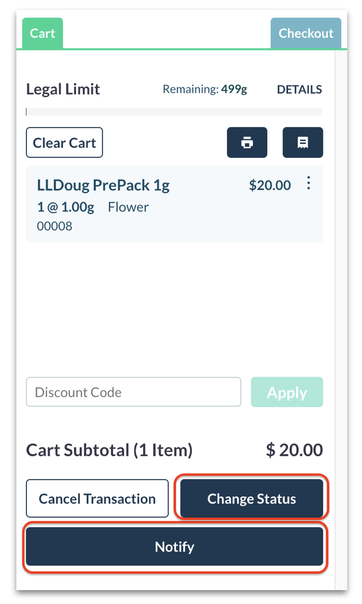Switch to the Cart tab
Viewport: 362px width, 604px height.
coord(43,33)
